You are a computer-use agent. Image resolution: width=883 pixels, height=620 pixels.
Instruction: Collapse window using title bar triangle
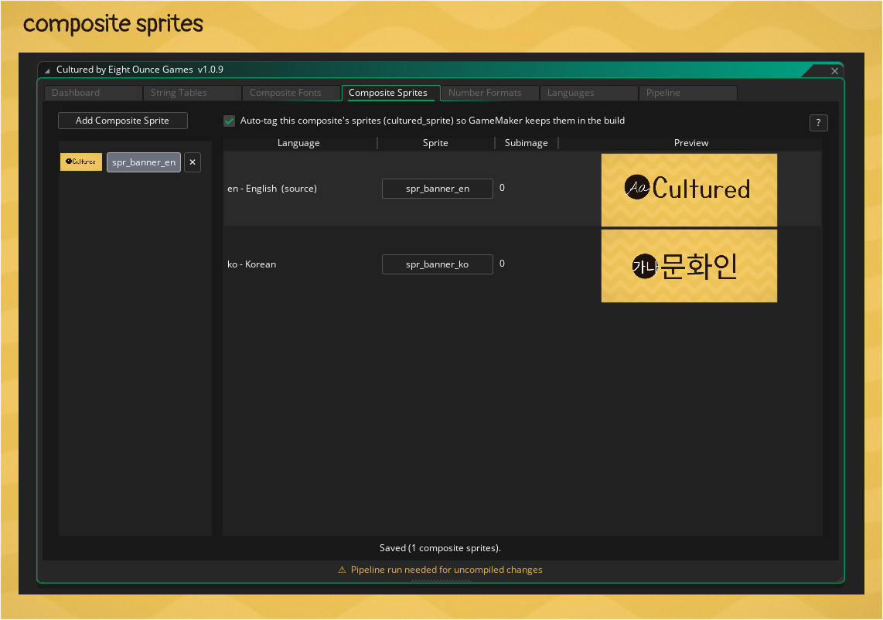pyautogui.click(x=47, y=70)
